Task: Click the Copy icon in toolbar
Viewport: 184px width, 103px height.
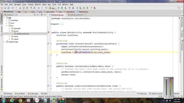Action: coord(24,8)
